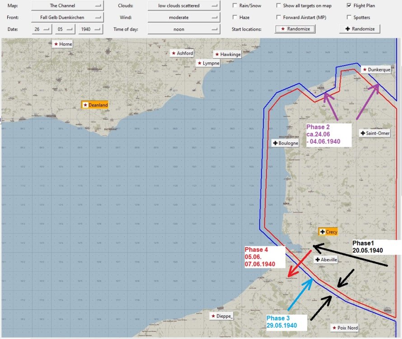Tick Forward Airstart (MP) checkbox
The image size is (402, 339).
278,17
